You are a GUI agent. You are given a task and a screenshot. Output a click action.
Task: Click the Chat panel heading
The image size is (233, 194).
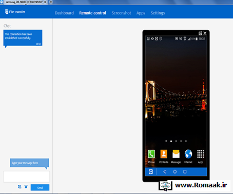[7, 26]
